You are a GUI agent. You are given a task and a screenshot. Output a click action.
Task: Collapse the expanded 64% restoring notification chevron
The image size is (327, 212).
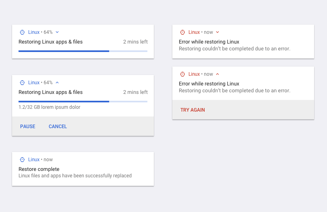tap(57, 83)
